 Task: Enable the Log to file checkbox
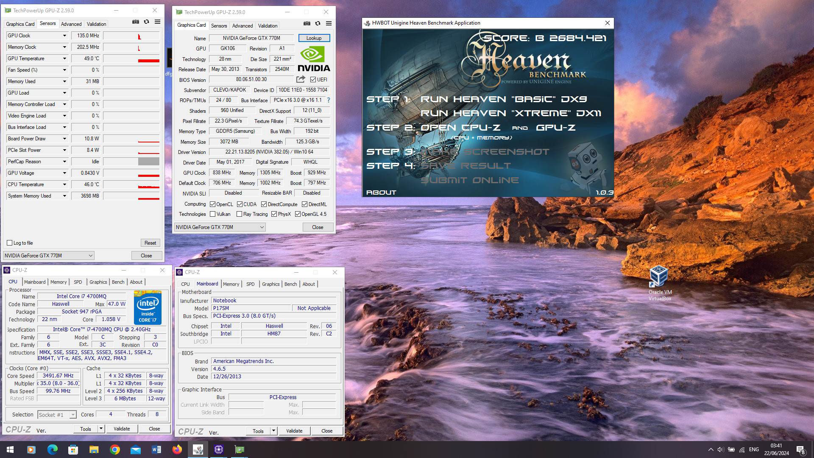pyautogui.click(x=9, y=243)
